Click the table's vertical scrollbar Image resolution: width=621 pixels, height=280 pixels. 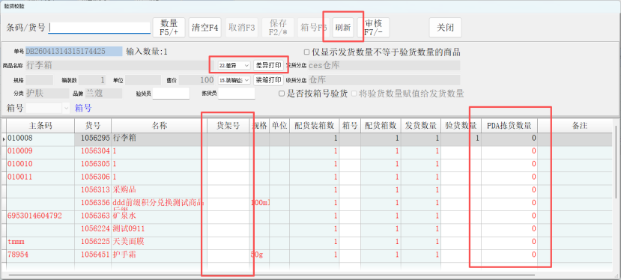616,162
